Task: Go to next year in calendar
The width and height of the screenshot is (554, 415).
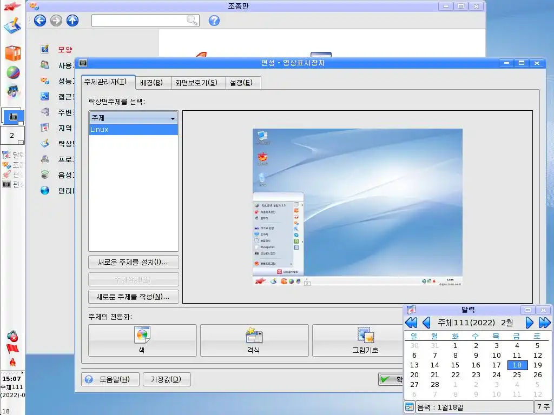Action: [544, 323]
